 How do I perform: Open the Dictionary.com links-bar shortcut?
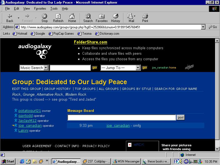pyautogui.click(x=107, y=34)
